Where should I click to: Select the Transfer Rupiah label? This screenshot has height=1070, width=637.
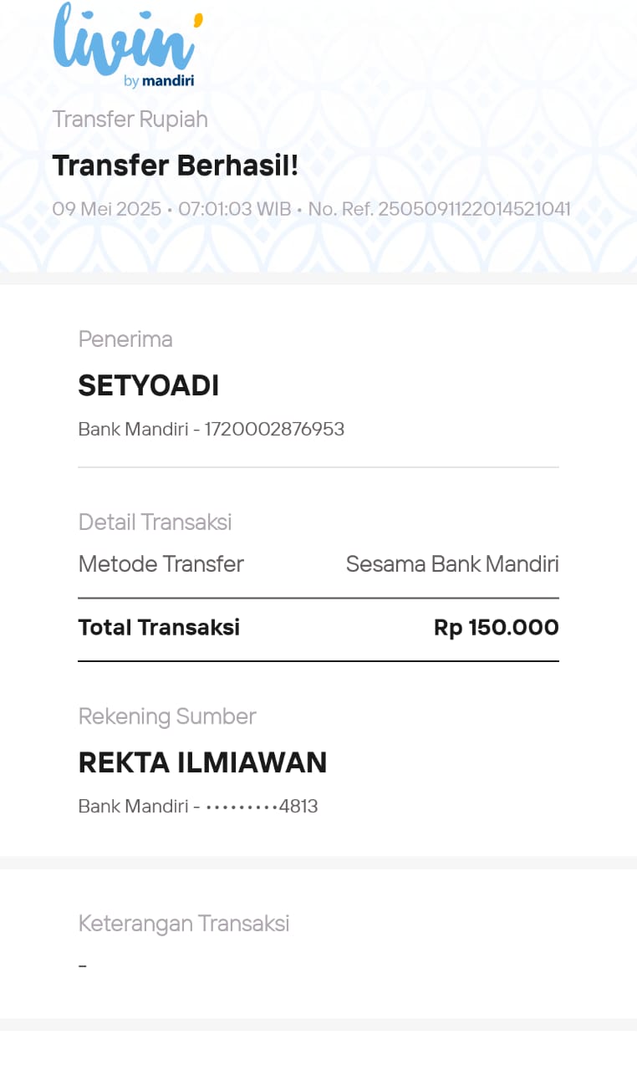coord(130,120)
